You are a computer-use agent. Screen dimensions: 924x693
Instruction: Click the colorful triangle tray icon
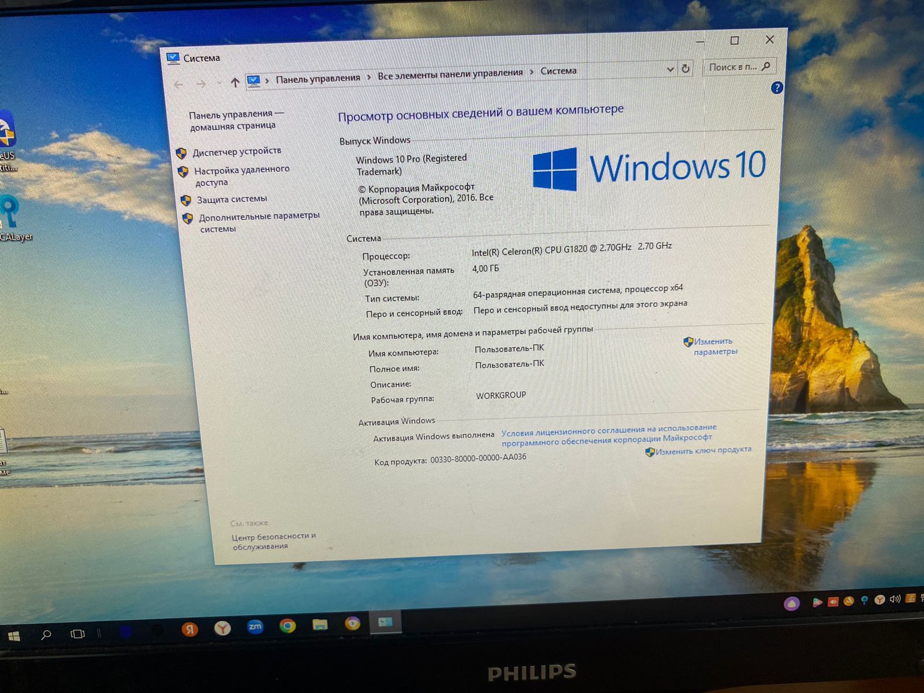(x=817, y=602)
